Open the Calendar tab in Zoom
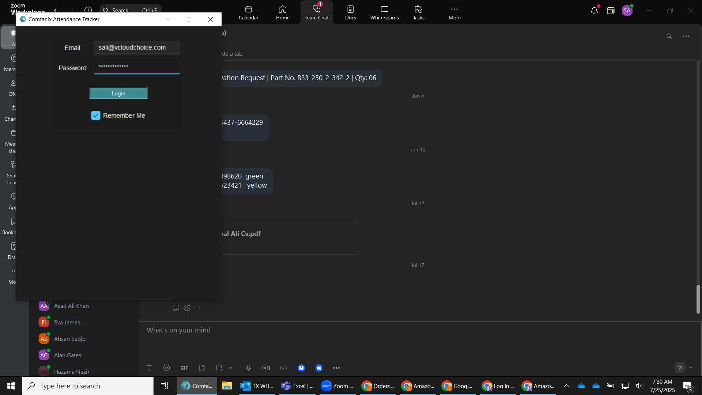The width and height of the screenshot is (702, 395). click(x=249, y=12)
